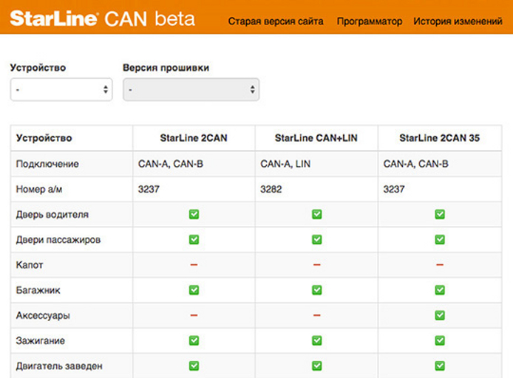
Task: Click Двигатель заведен checkmark under StarLine 2CAN
Action: [194, 366]
